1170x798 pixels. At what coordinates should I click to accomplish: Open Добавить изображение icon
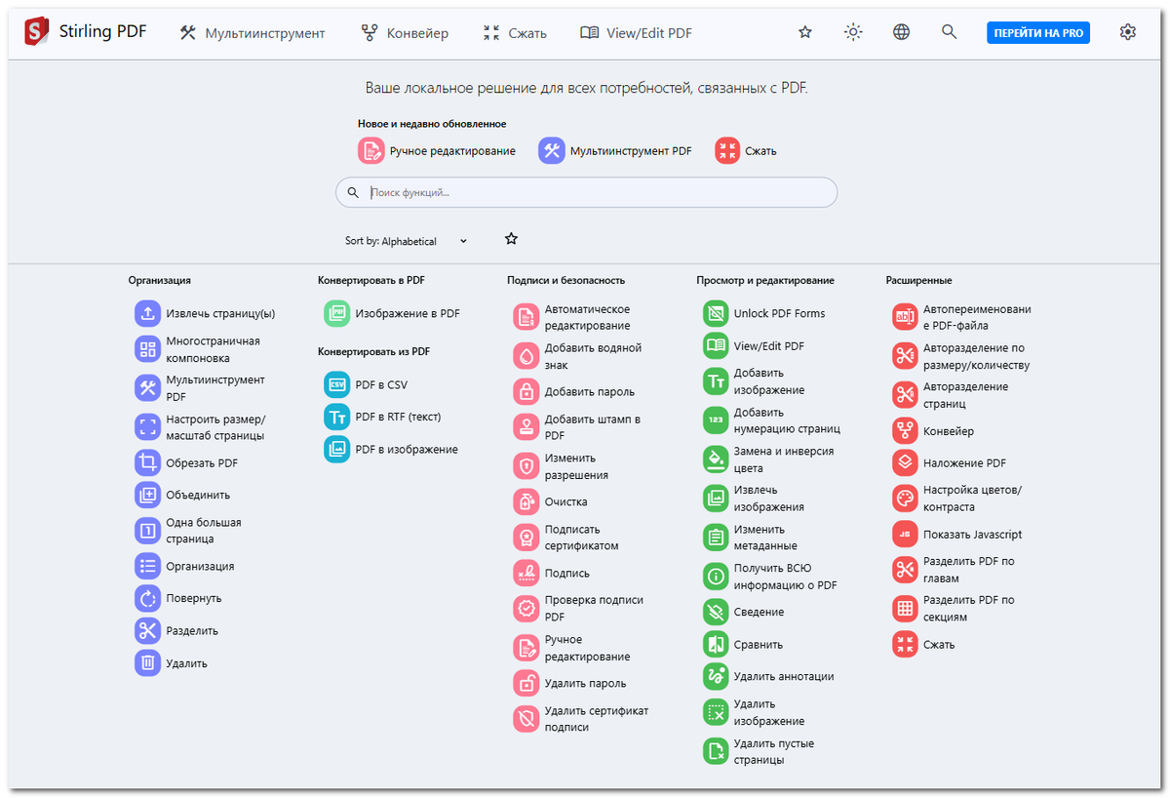point(716,381)
